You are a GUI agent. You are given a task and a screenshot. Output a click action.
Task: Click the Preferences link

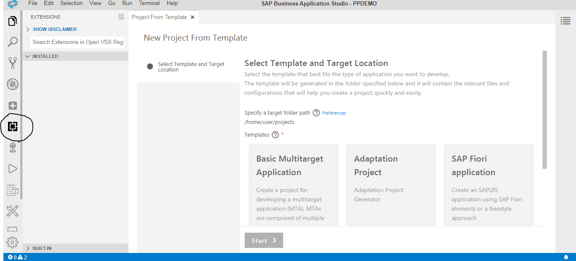pos(334,113)
